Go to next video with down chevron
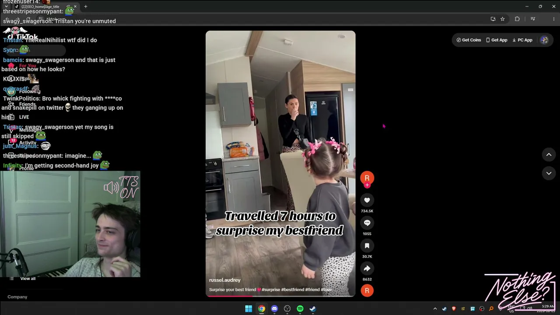 point(549,173)
